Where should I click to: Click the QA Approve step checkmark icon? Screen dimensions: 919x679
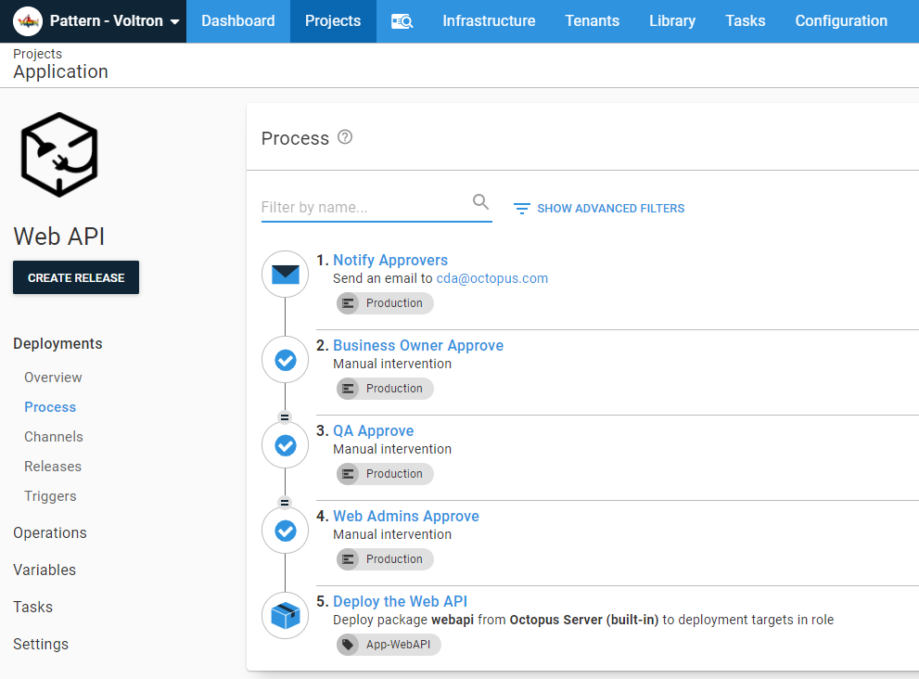[285, 444]
